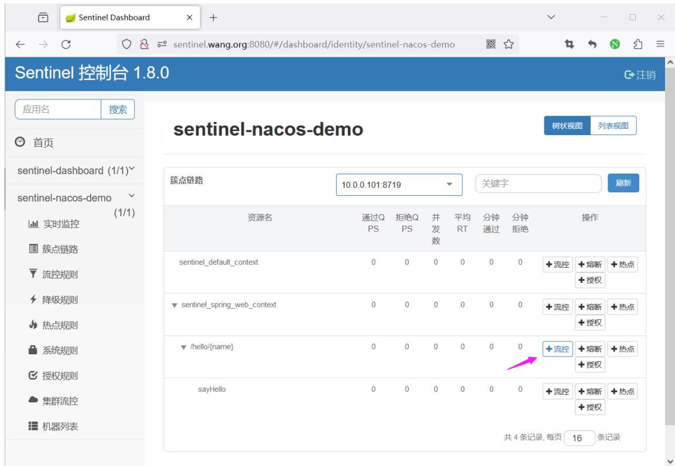Image resolution: width=675 pixels, height=466 pixels.
Task: Open 流控规则 in sidebar
Action: coord(53,274)
